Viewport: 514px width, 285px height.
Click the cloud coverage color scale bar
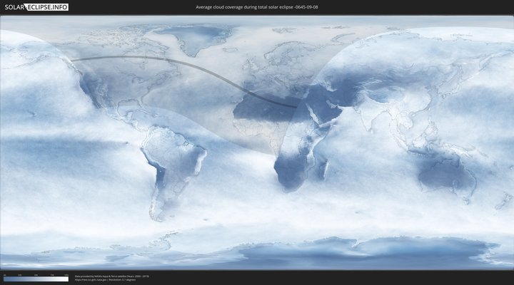[36, 279]
